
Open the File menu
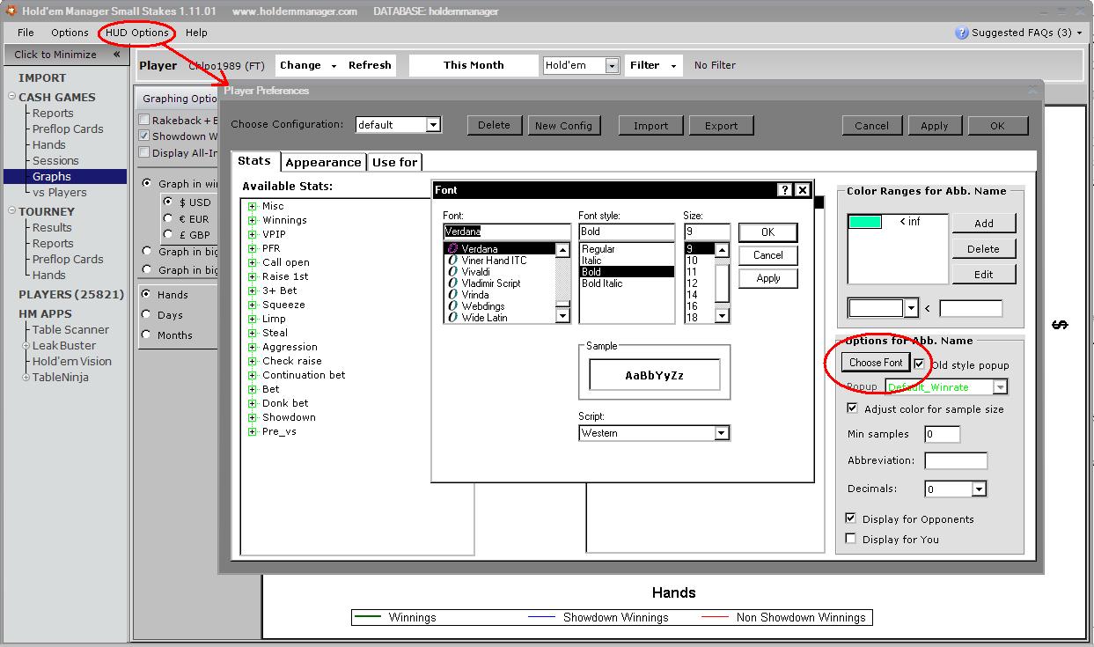[x=26, y=33]
